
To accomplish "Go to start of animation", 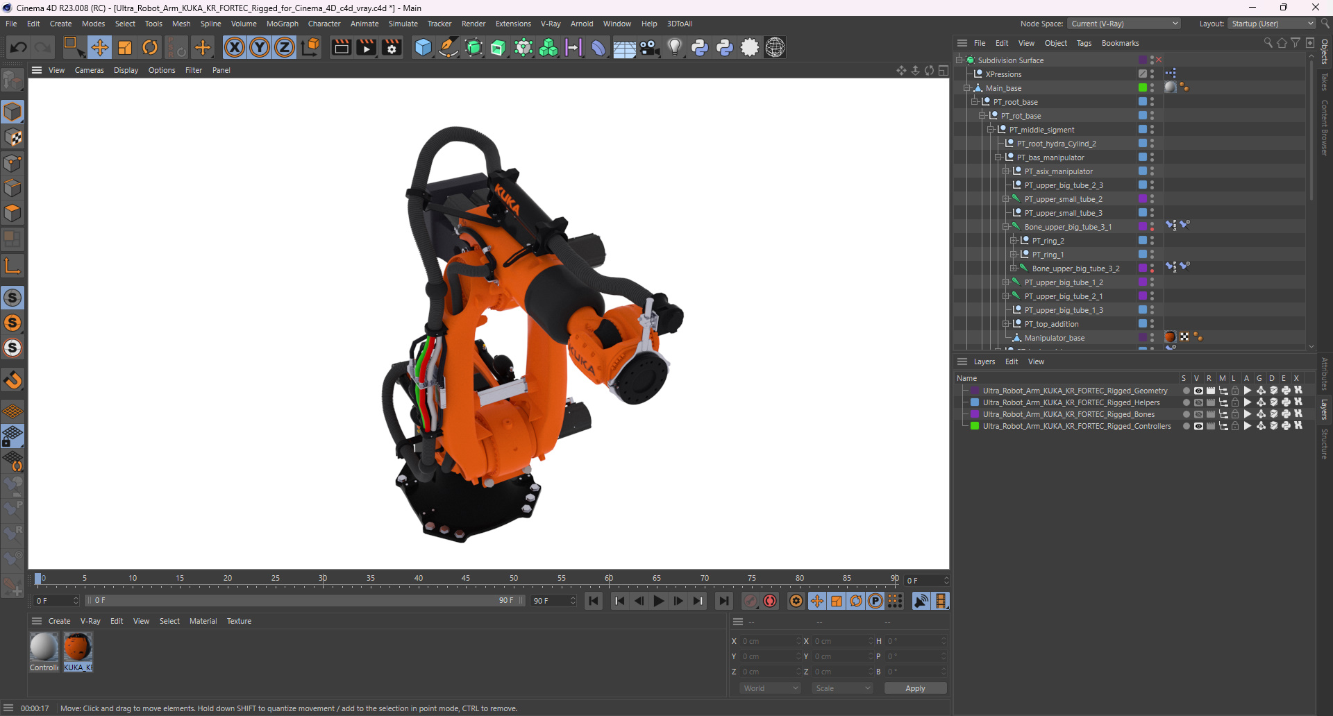I will pos(594,601).
